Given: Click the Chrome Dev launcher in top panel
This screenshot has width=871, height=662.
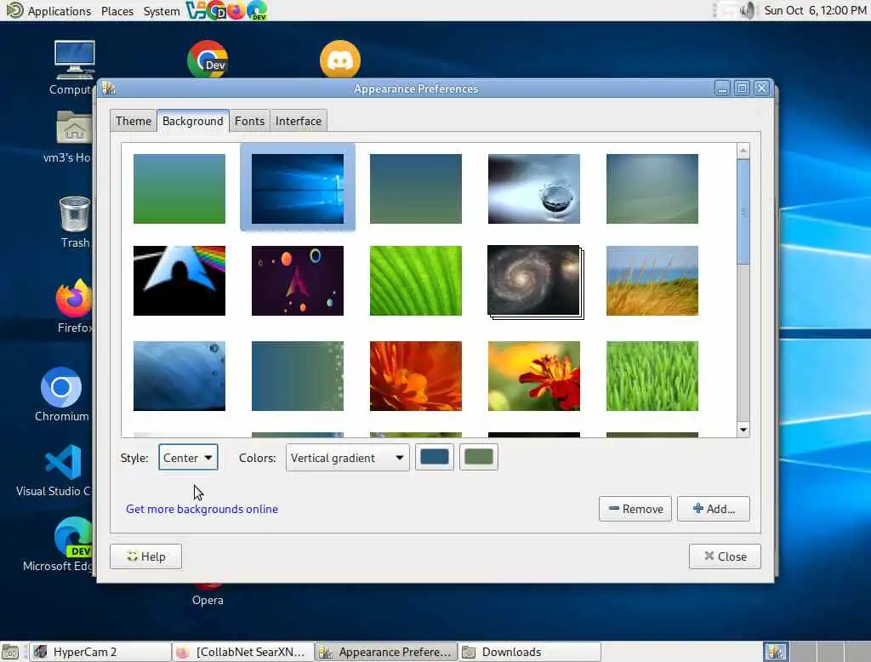Looking at the screenshot, I should pos(215,10).
